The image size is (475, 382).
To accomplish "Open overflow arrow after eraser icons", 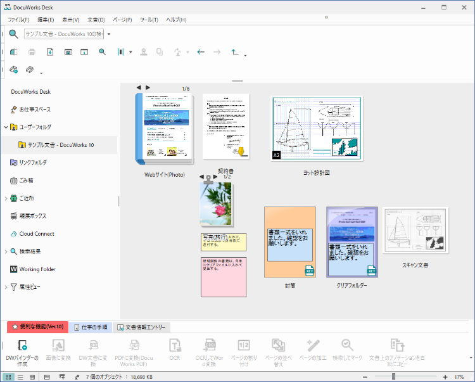I will [x=41, y=73].
